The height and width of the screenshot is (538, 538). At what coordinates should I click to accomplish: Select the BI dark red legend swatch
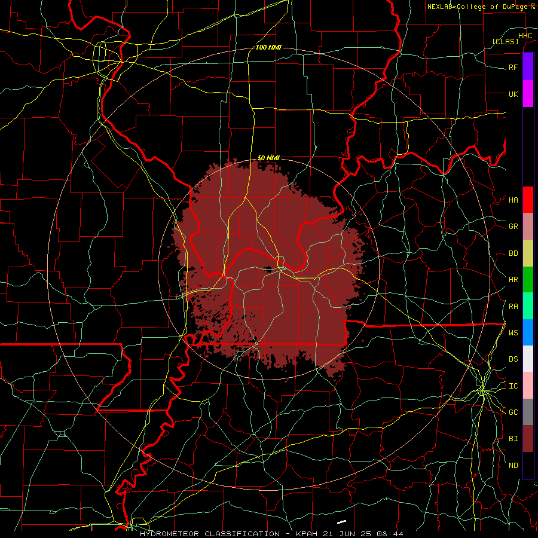[x=528, y=439]
